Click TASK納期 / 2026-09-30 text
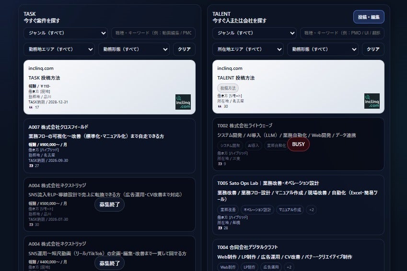407x271 pixels. 48,160
